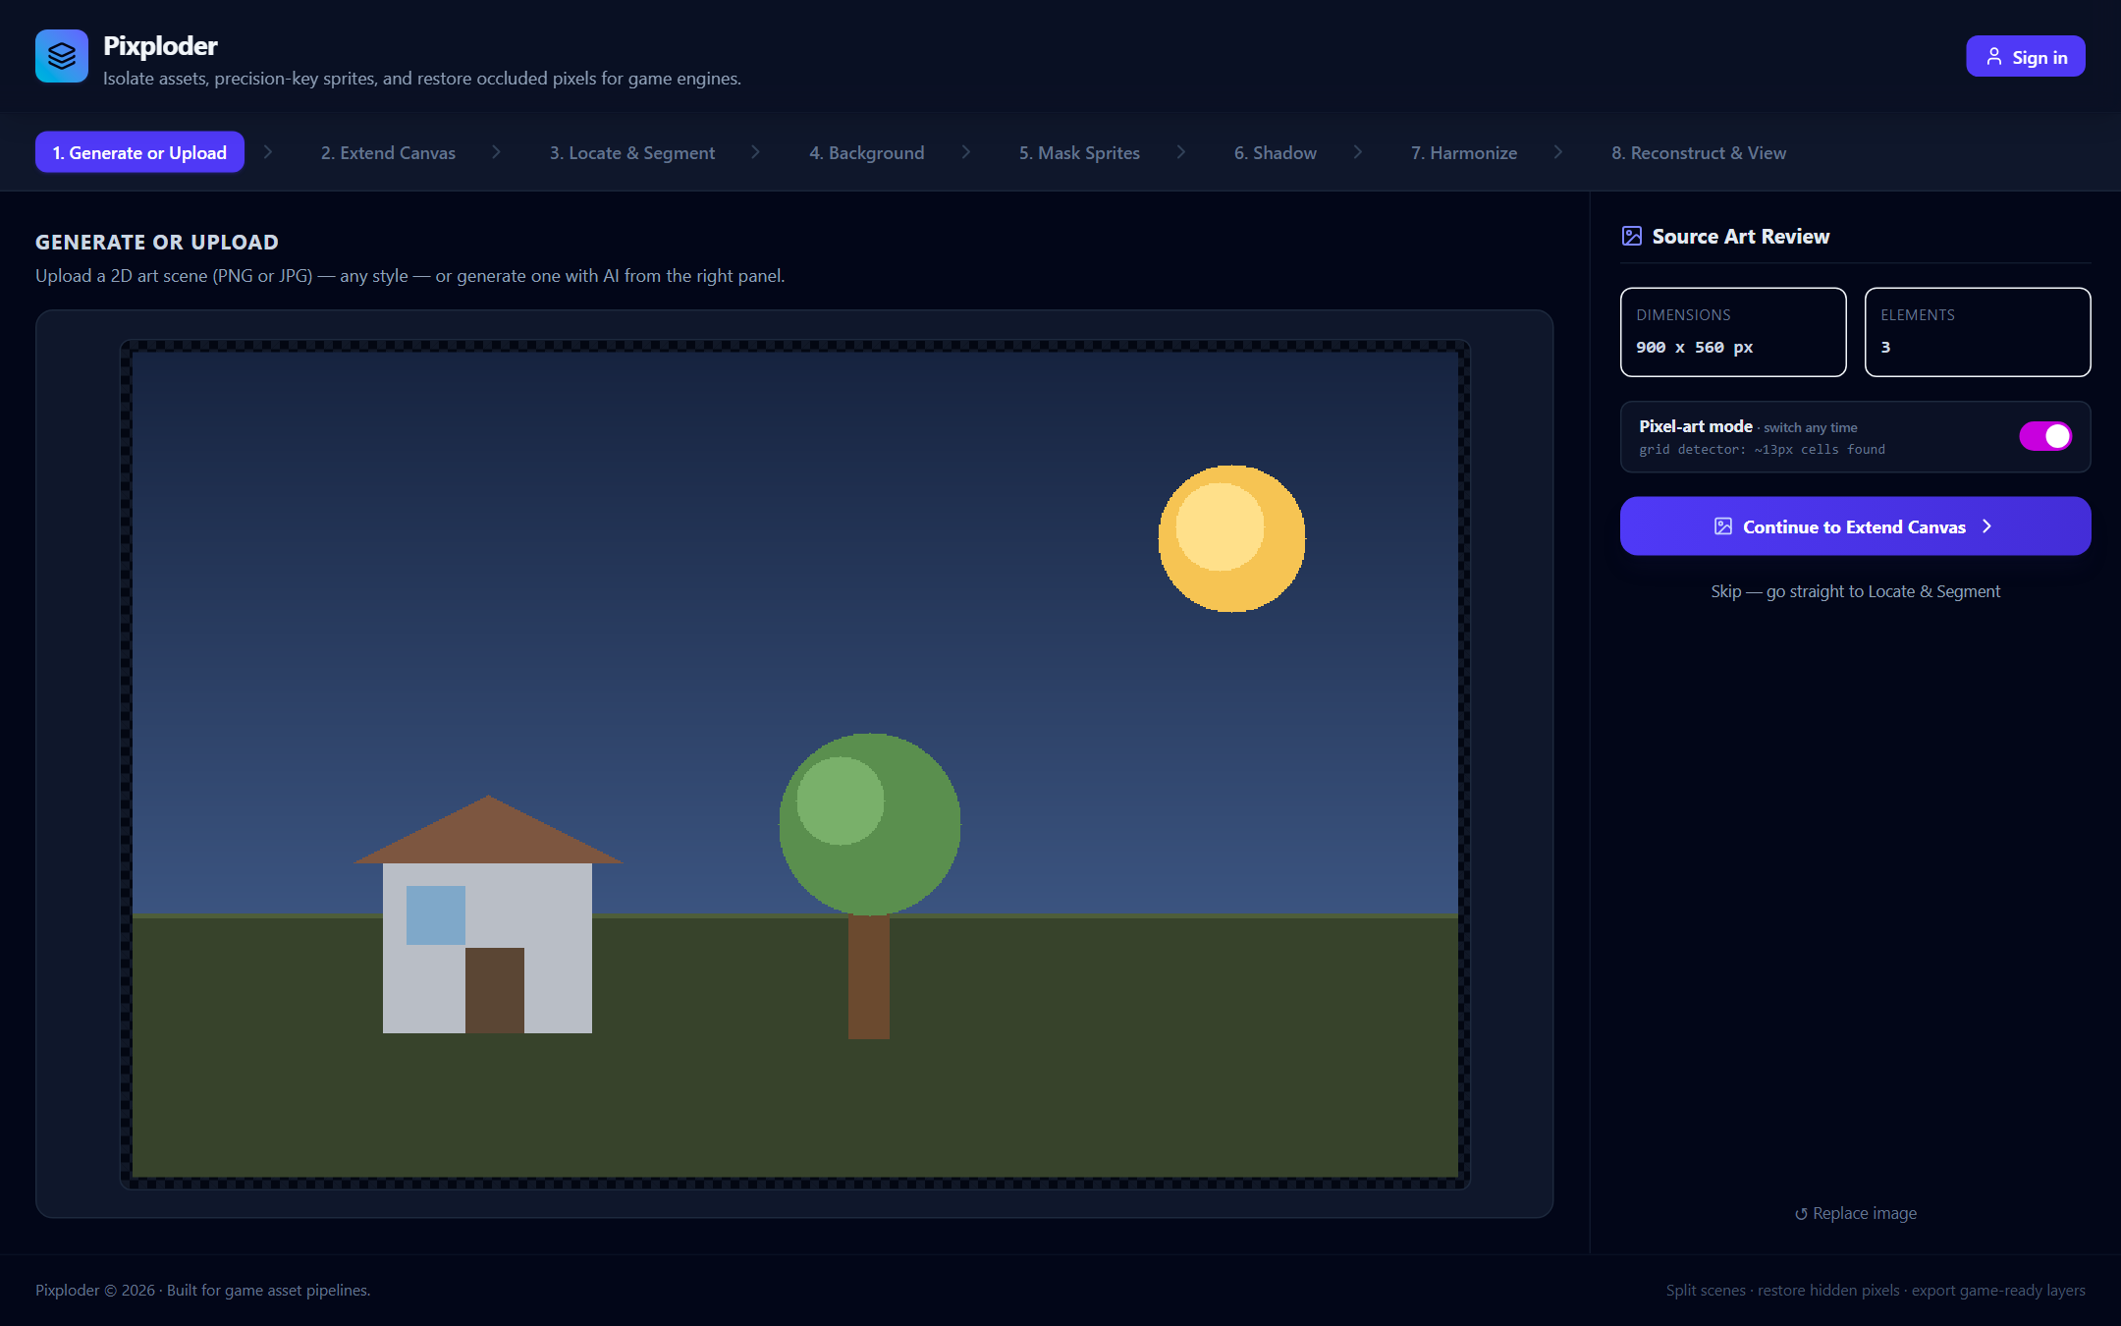This screenshot has height=1326, width=2121.
Task: Click the Replace image refresh icon
Action: coord(1801,1214)
